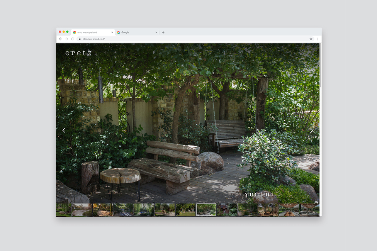The width and height of the screenshot is (377, 251).
Task: Select the 'eretz we scape land' tab
Action: tap(93, 32)
